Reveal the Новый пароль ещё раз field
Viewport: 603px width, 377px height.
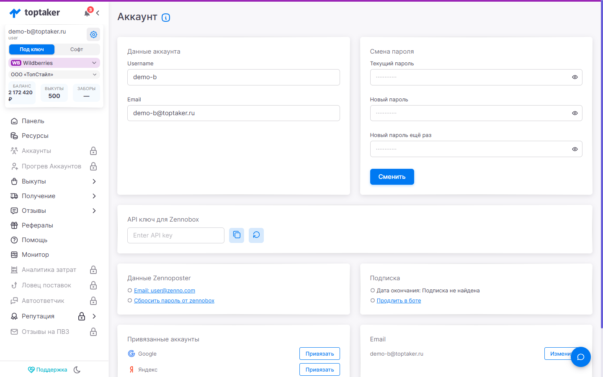pos(575,149)
